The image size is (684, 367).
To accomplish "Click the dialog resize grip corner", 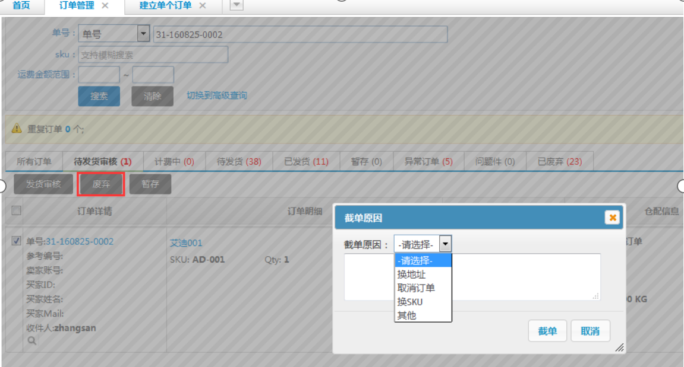I will (x=619, y=347).
